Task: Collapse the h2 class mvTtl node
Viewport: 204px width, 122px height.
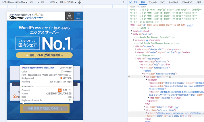Action: (x=144, y=77)
